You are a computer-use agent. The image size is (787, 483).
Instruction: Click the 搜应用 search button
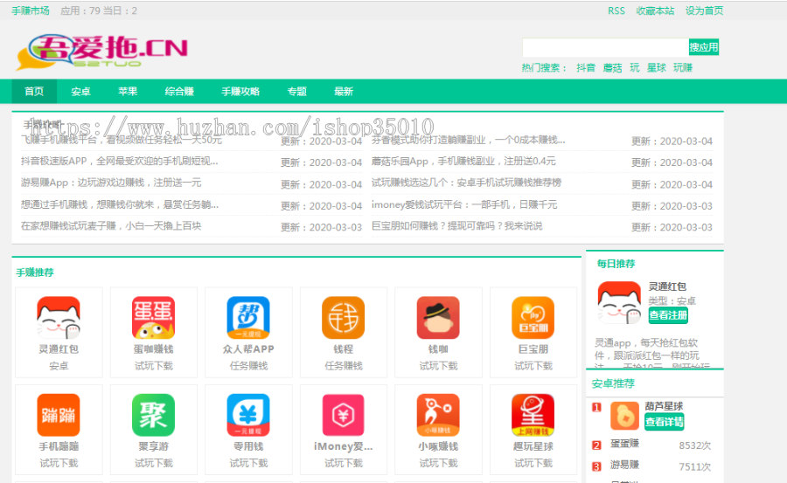(x=704, y=47)
